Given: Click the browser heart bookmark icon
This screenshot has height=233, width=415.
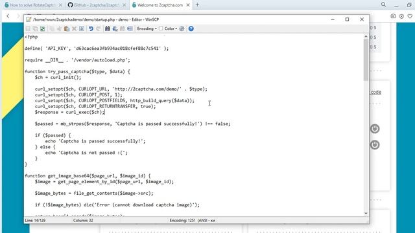Looking at the screenshot, I should [410, 16].
